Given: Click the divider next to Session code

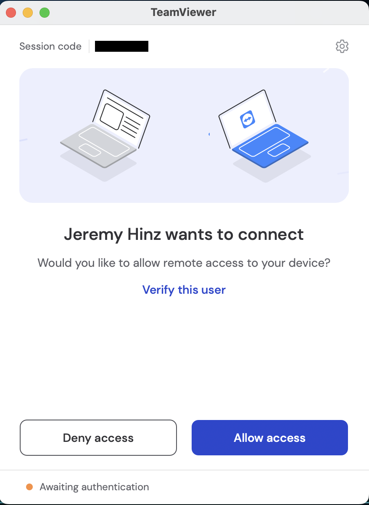Looking at the screenshot, I should tap(89, 46).
